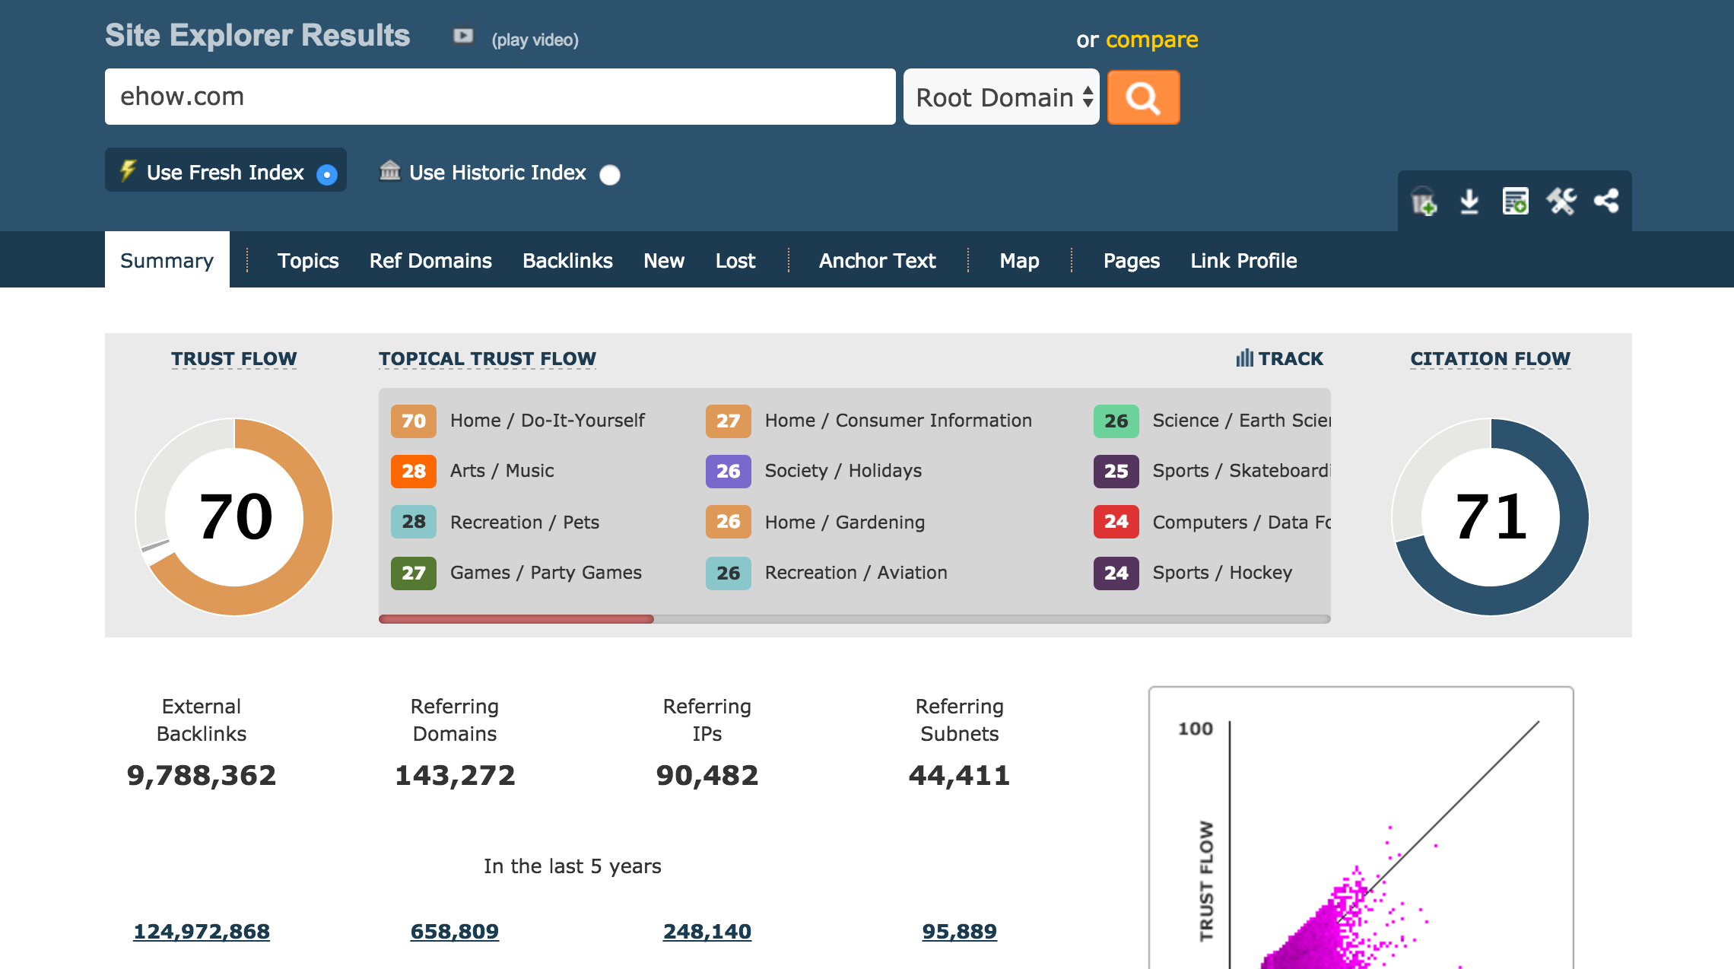Image resolution: width=1734 pixels, height=969 pixels.
Task: Click the 28 Recreation / Pets badge
Action: (x=413, y=522)
